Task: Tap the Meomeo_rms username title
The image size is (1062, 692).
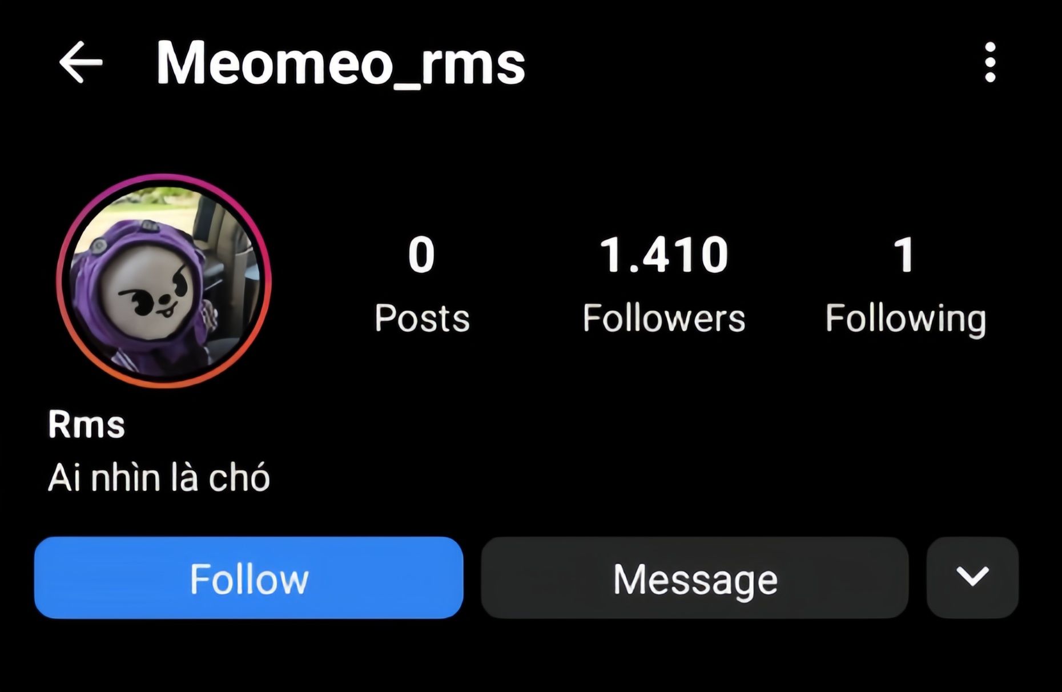Action: (340, 63)
